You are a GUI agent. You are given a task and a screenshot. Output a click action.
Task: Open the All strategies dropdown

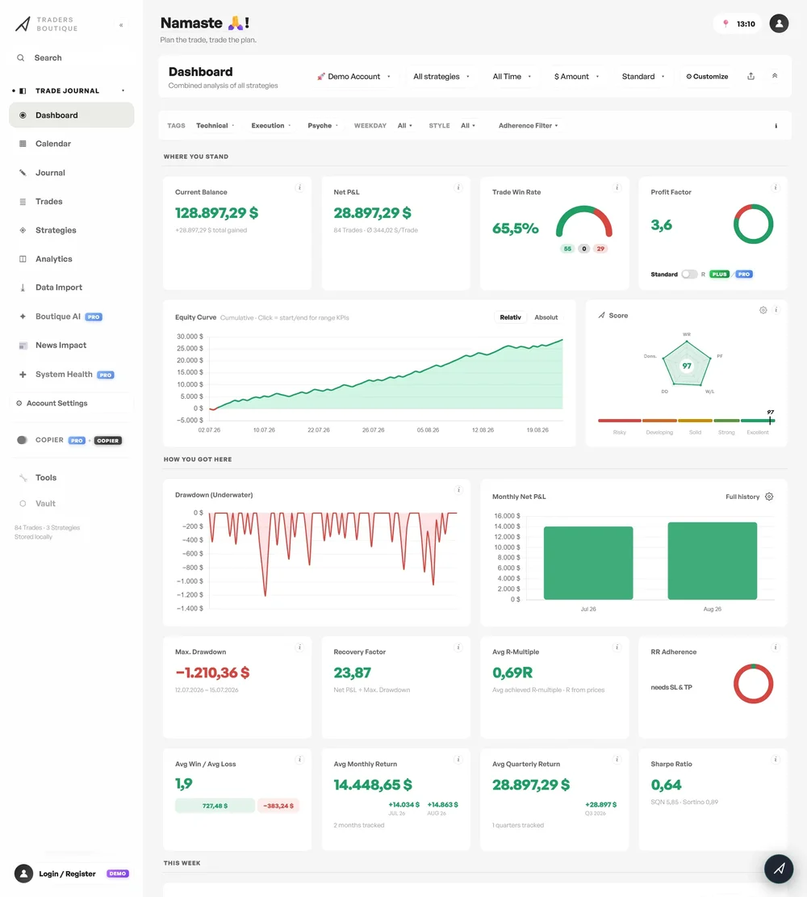(x=441, y=77)
